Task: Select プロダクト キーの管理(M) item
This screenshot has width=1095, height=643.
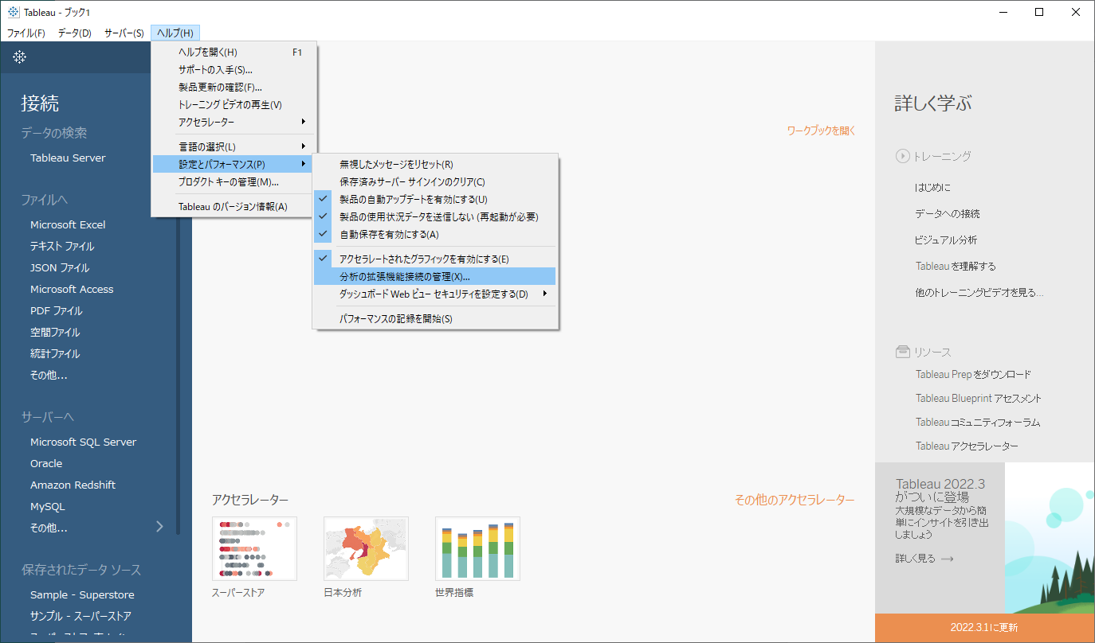Action: (x=234, y=181)
